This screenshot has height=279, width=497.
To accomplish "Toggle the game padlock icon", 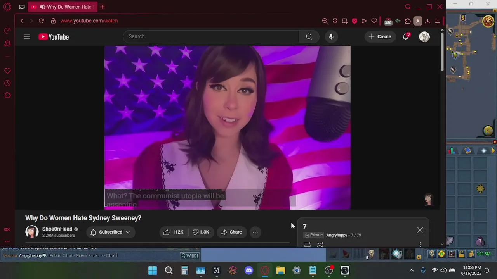I will point(461,254).
